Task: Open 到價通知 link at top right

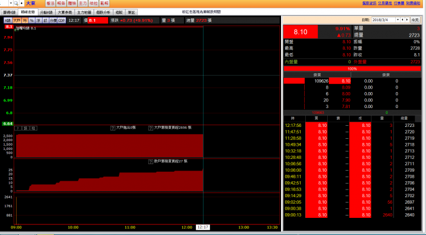Action: coord(413,4)
